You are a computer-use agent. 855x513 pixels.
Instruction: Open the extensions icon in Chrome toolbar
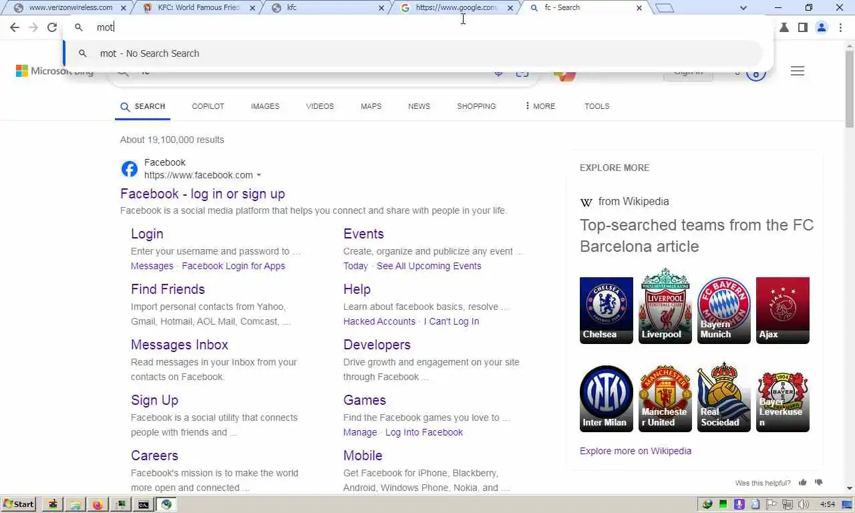click(x=784, y=27)
